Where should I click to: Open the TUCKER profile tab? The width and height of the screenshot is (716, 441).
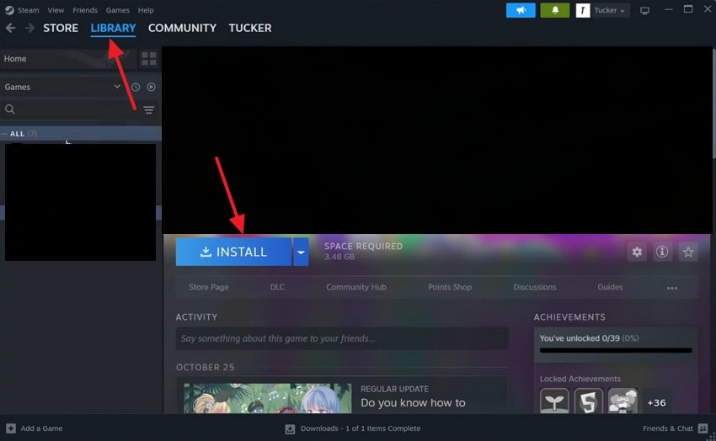tap(250, 28)
